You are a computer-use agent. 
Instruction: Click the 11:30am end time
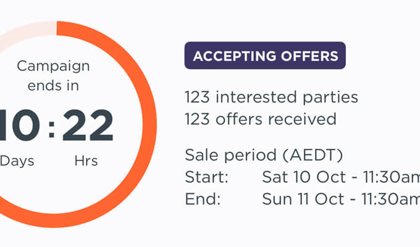(x=390, y=199)
